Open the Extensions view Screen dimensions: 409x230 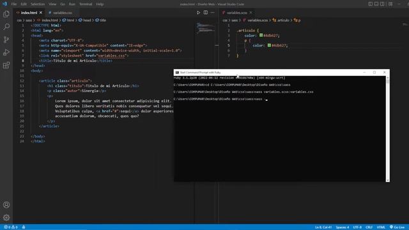[x=6, y=65]
